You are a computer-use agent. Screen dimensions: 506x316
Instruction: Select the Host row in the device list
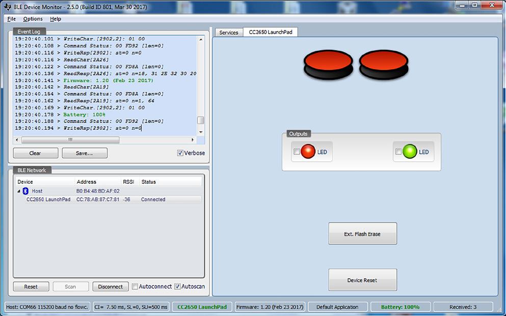pyautogui.click(x=109, y=191)
